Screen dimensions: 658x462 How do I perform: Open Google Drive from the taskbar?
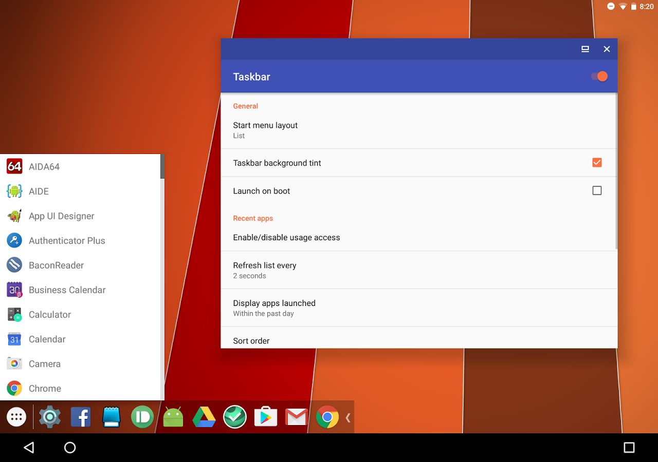coord(204,417)
